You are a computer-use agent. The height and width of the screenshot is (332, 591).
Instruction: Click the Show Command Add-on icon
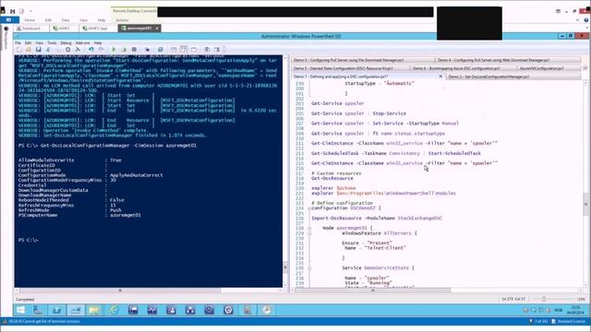(x=217, y=50)
